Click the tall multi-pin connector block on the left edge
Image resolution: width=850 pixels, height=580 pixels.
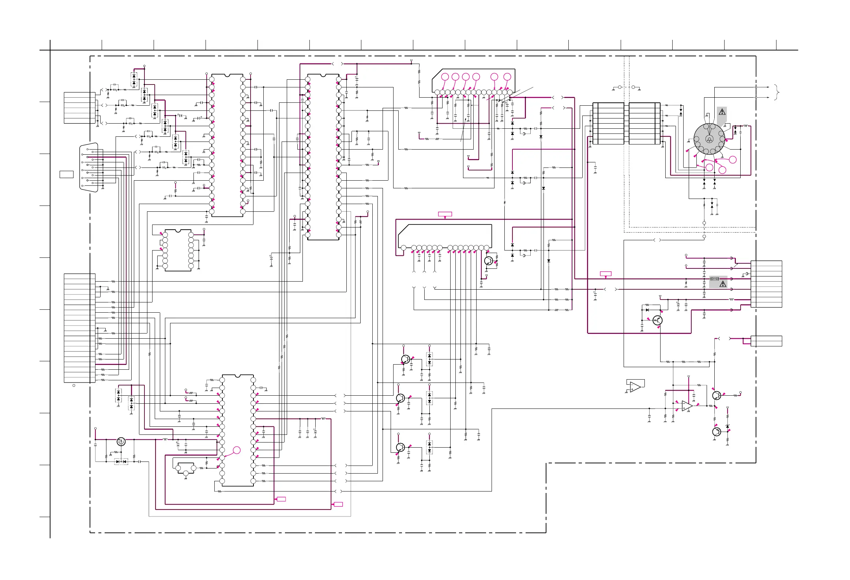pos(80,328)
